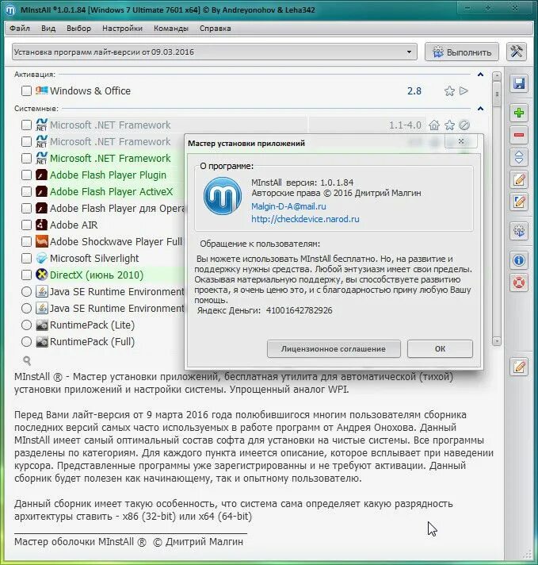538x565 pixels.
Task: Collapse the Активация section
Action: click(480, 75)
